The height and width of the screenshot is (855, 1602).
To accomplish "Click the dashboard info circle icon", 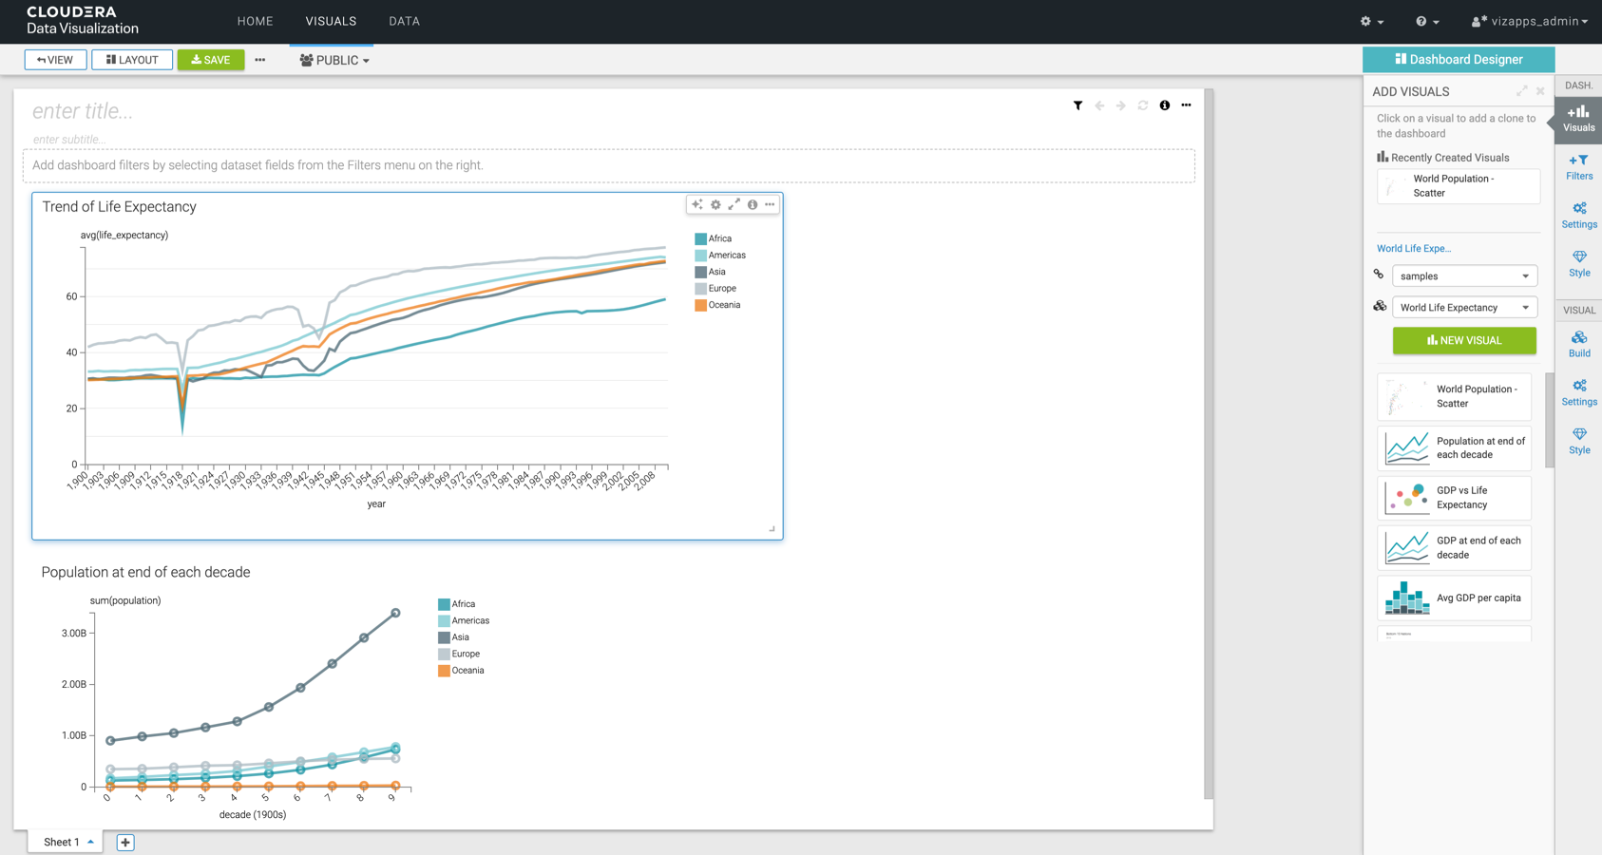I will click(x=1164, y=105).
